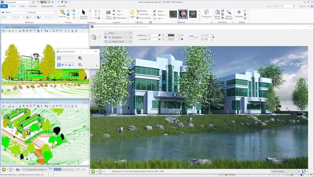Open the Explorer tool in Primary group

click(62, 14)
